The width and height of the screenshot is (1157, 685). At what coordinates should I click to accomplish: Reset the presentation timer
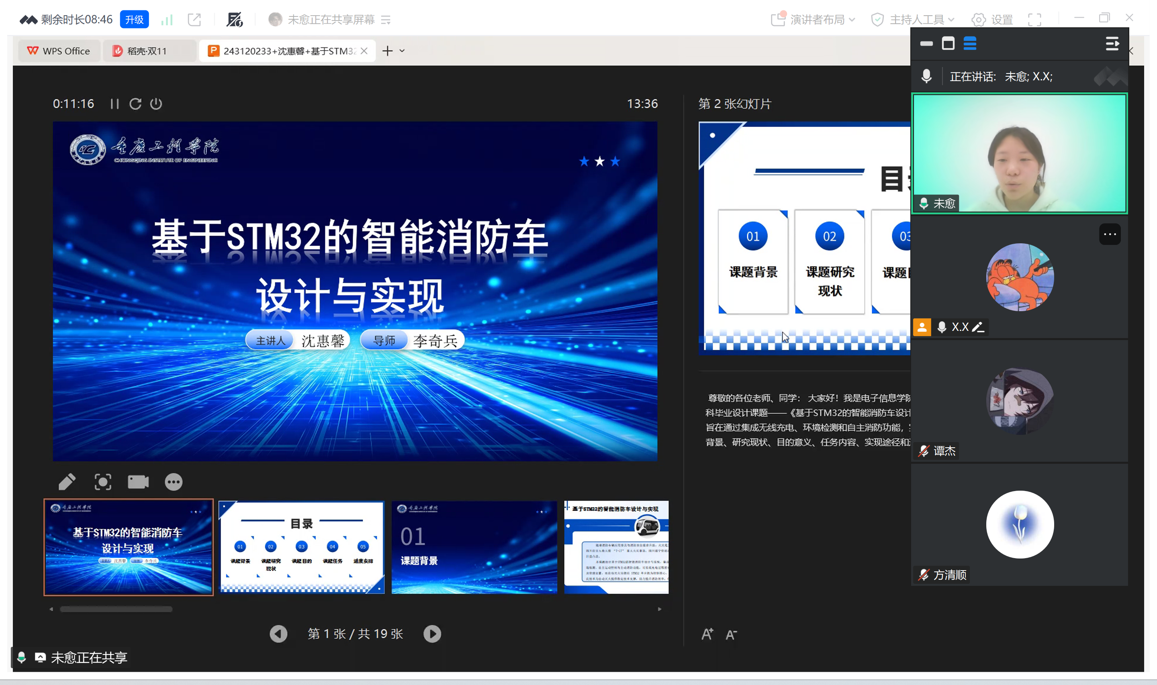point(135,104)
